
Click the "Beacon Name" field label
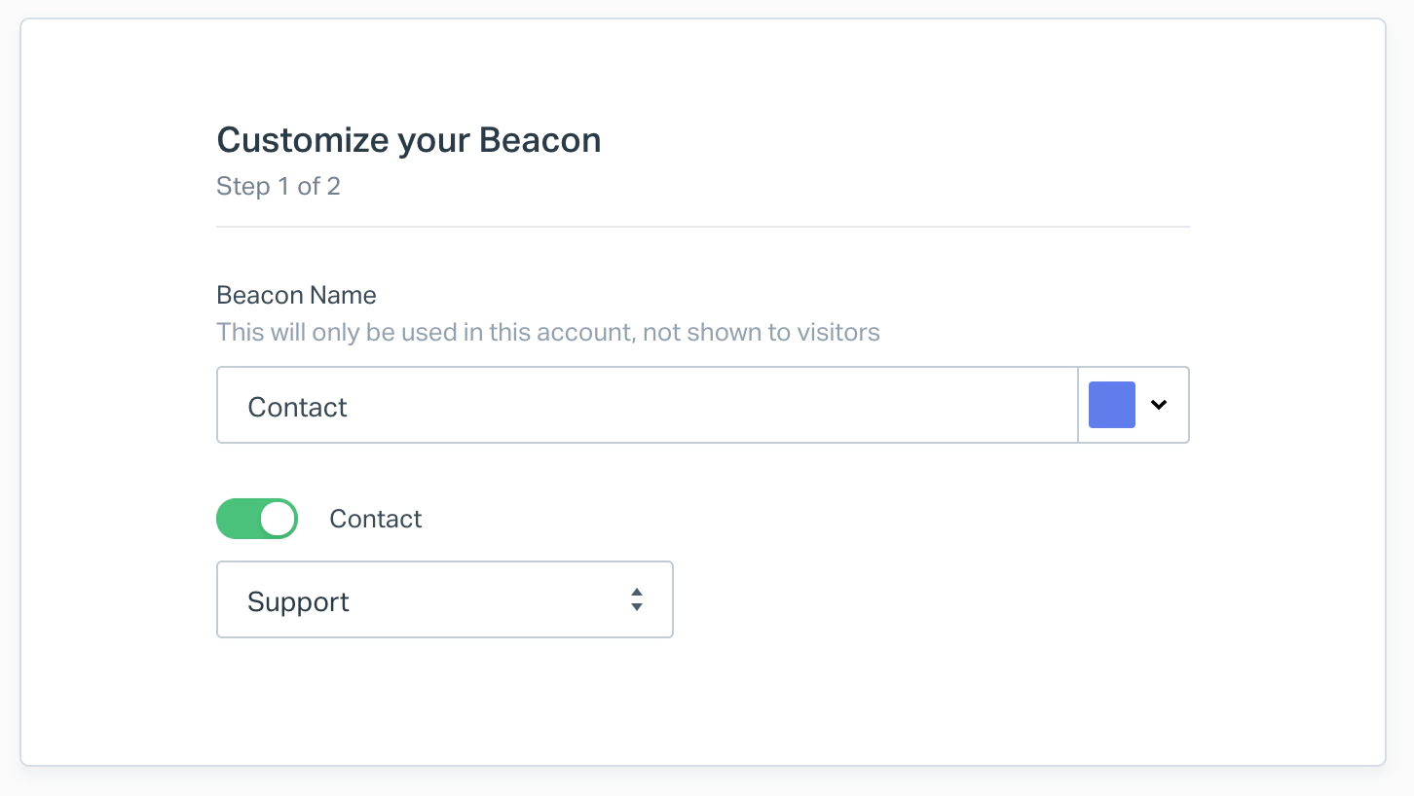pyautogui.click(x=296, y=296)
